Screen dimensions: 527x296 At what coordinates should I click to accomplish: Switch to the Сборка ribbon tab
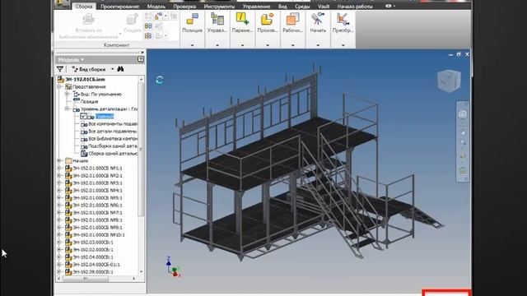point(84,6)
